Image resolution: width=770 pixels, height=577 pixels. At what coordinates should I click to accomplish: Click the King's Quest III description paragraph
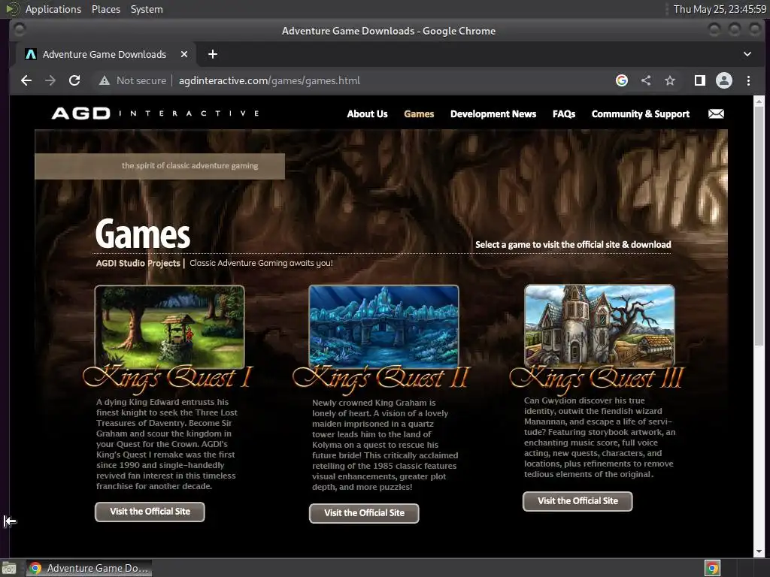click(599, 437)
